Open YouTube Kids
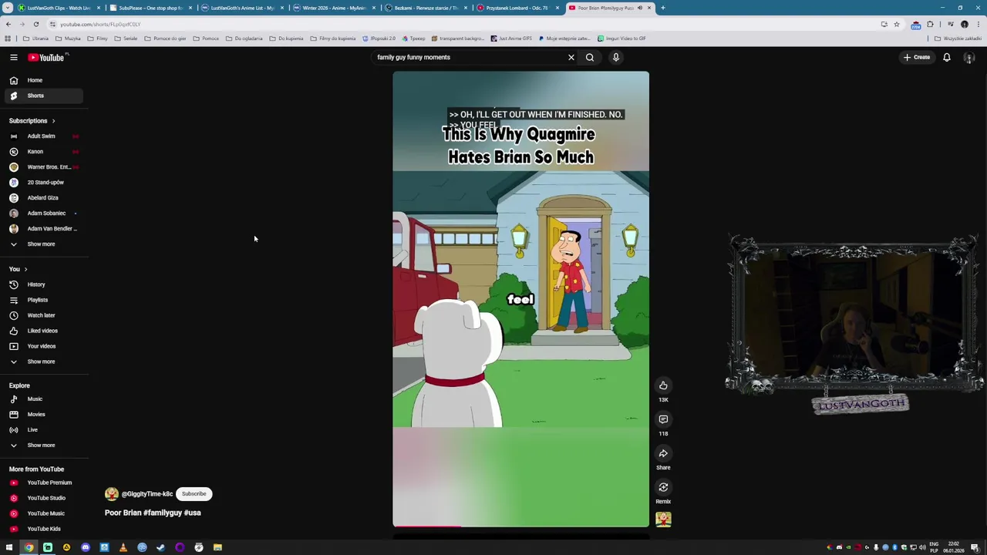 (x=42, y=529)
